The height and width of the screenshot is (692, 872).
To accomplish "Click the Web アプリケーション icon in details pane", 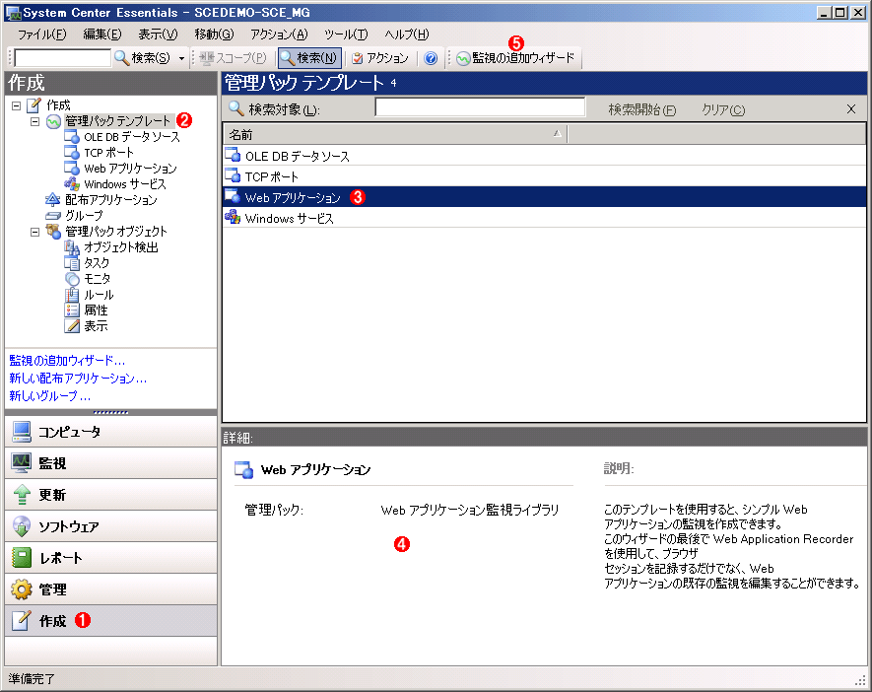I will [x=243, y=469].
